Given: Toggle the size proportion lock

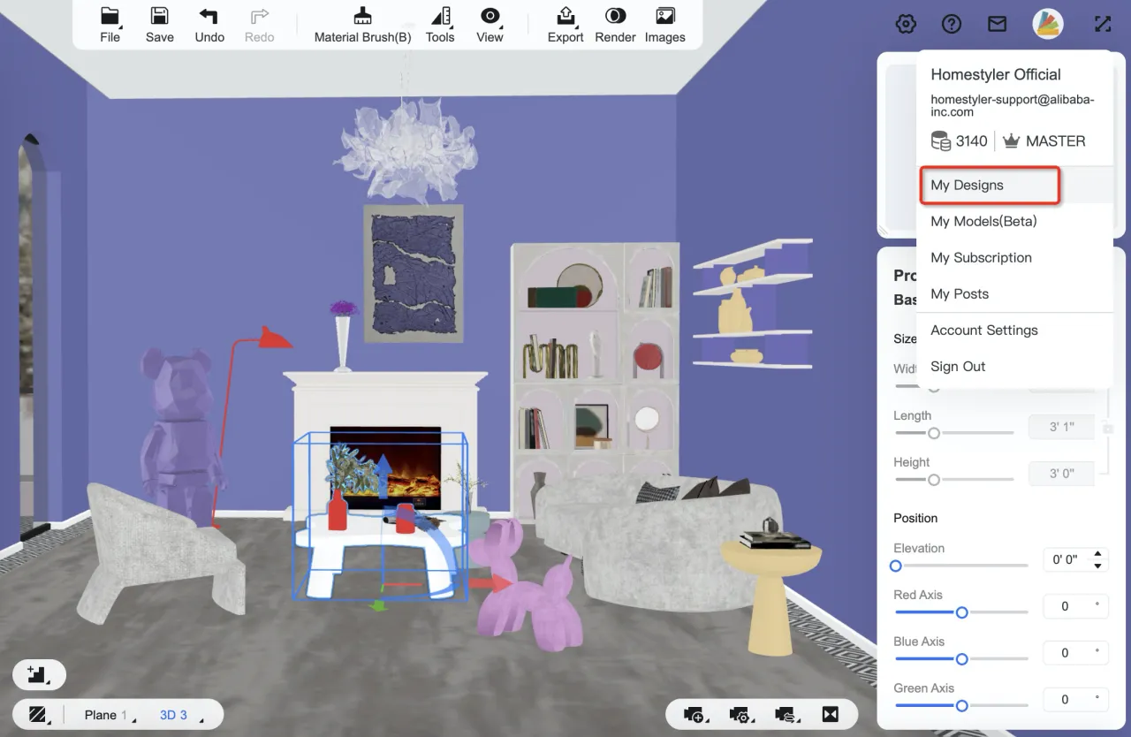Looking at the screenshot, I should point(1108,429).
